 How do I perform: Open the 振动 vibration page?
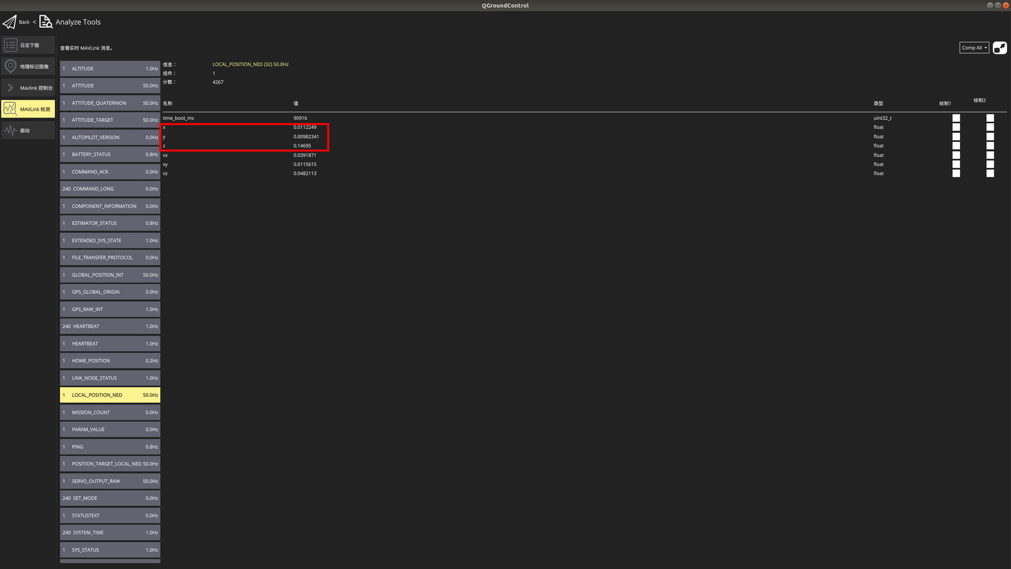(28, 130)
